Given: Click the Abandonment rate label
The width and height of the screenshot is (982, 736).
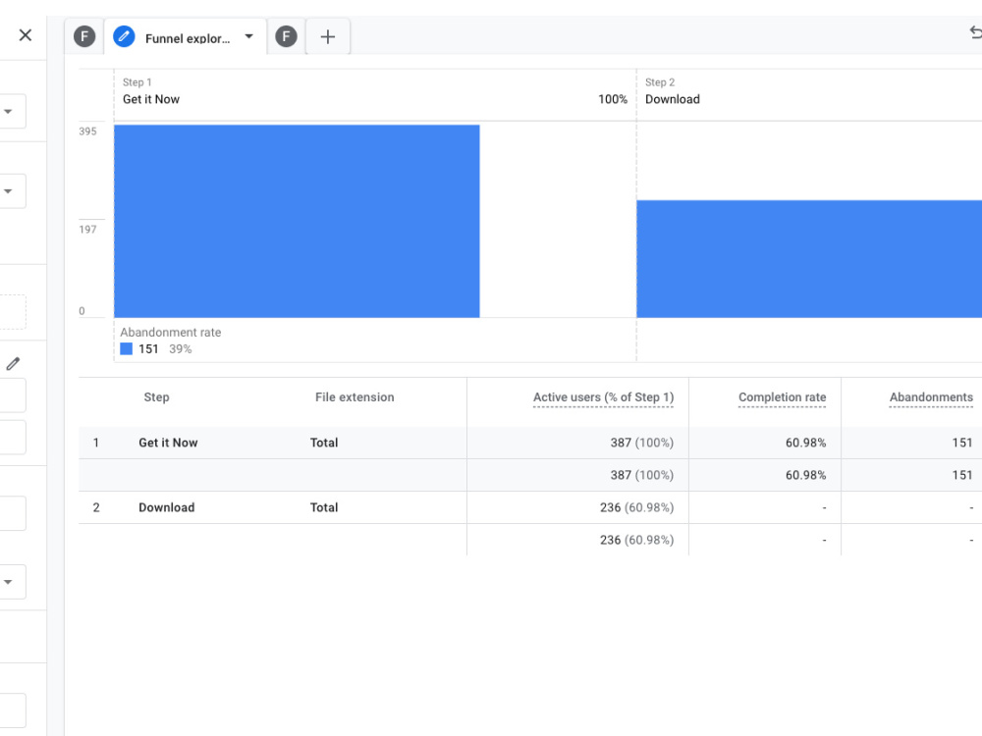Looking at the screenshot, I should [x=170, y=333].
